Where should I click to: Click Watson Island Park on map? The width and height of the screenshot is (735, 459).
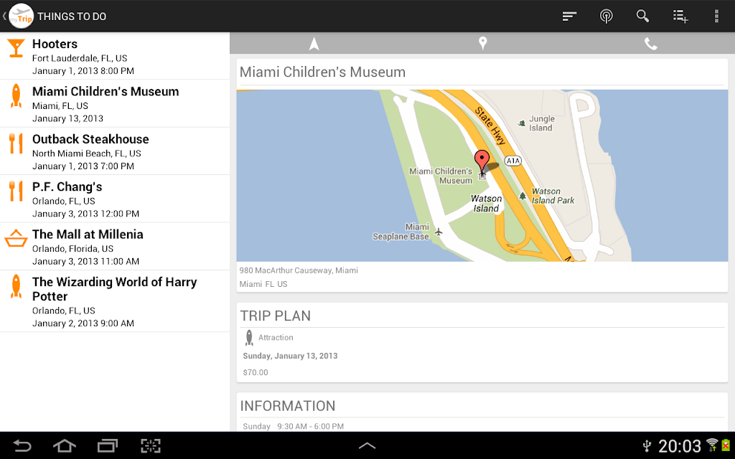(553, 196)
